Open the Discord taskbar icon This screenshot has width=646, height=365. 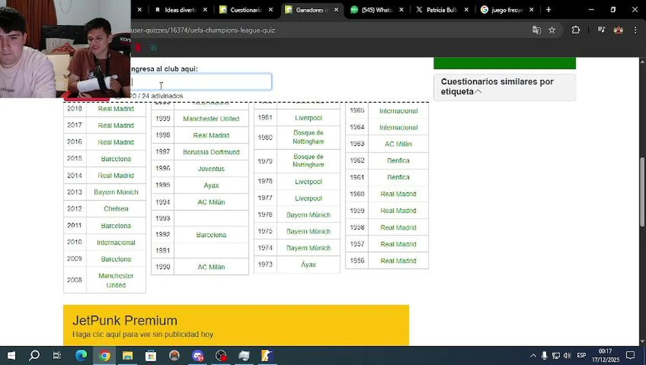click(x=198, y=355)
